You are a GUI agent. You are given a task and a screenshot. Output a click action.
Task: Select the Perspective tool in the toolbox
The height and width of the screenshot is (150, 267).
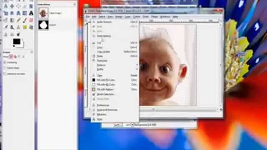click(x=18, y=13)
